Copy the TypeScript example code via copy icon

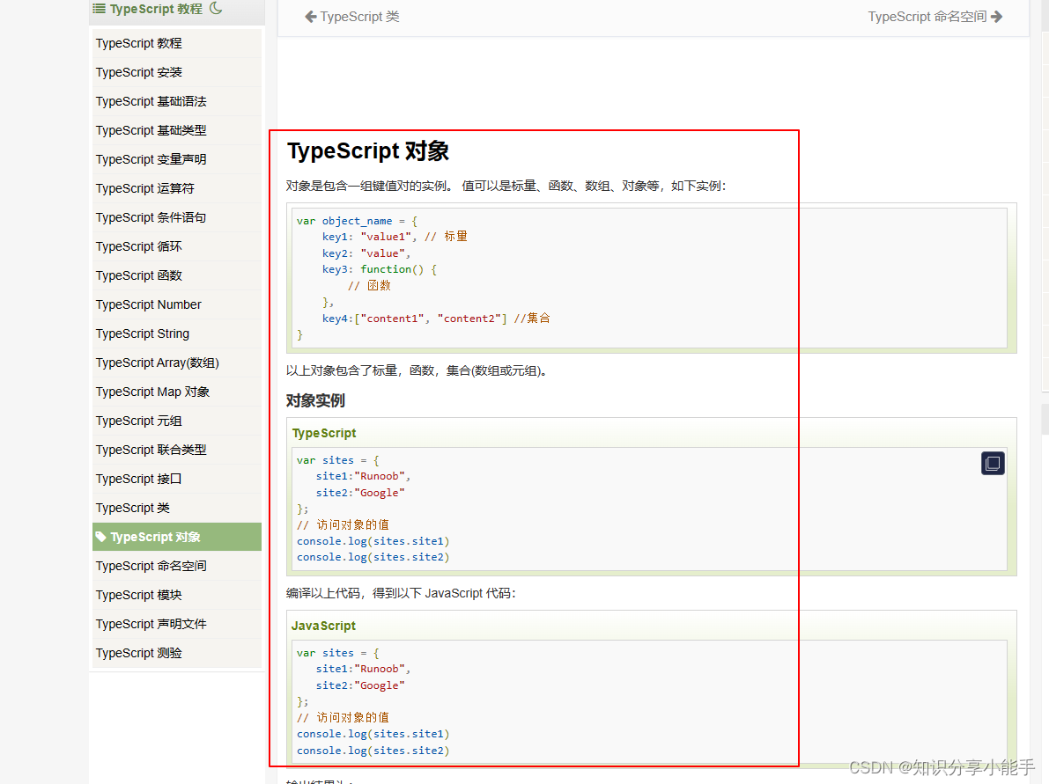pos(993,462)
